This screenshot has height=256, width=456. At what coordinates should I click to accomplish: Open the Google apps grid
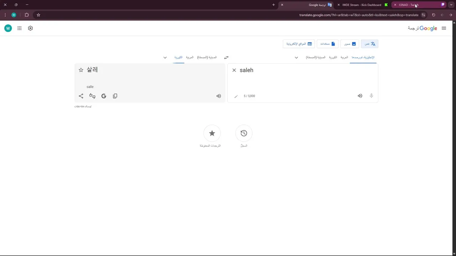coord(19,28)
